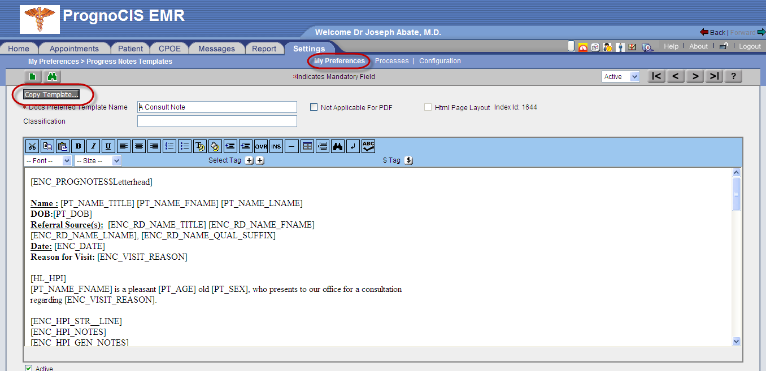Viewport: 766px width, 371px height.
Task: Click the Help link
Action: point(671,46)
